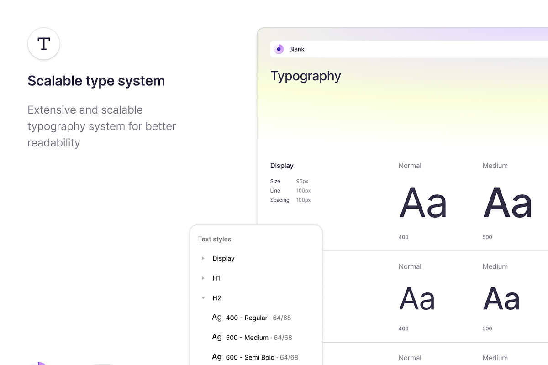Click the 500 label under the smaller Aa sample
Image resolution: width=548 pixels, height=365 pixels.
(487, 328)
